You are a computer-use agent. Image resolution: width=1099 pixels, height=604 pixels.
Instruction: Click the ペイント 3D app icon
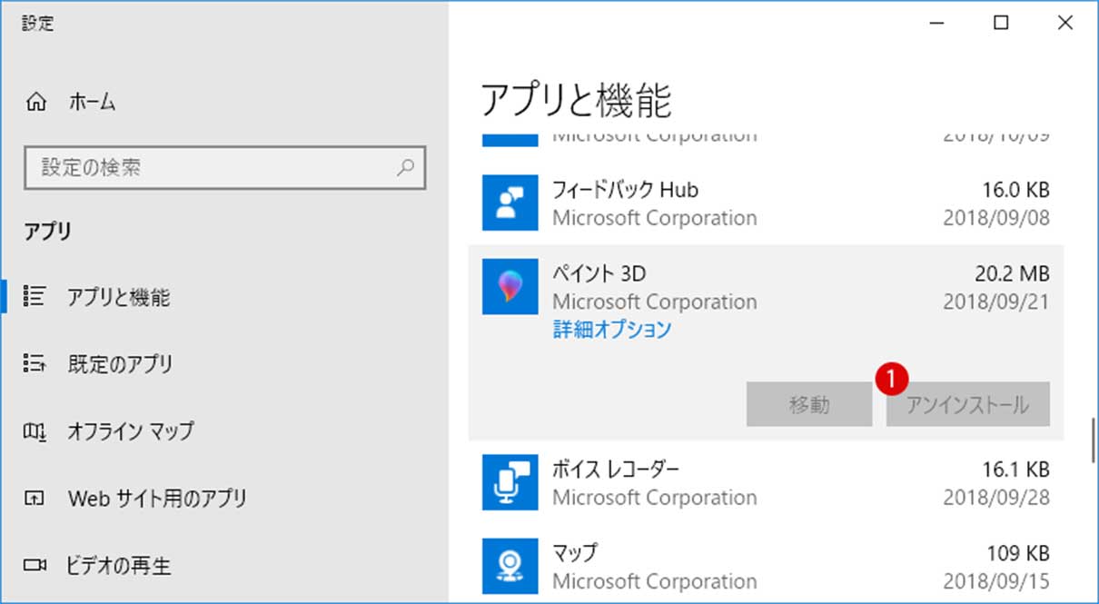click(510, 287)
